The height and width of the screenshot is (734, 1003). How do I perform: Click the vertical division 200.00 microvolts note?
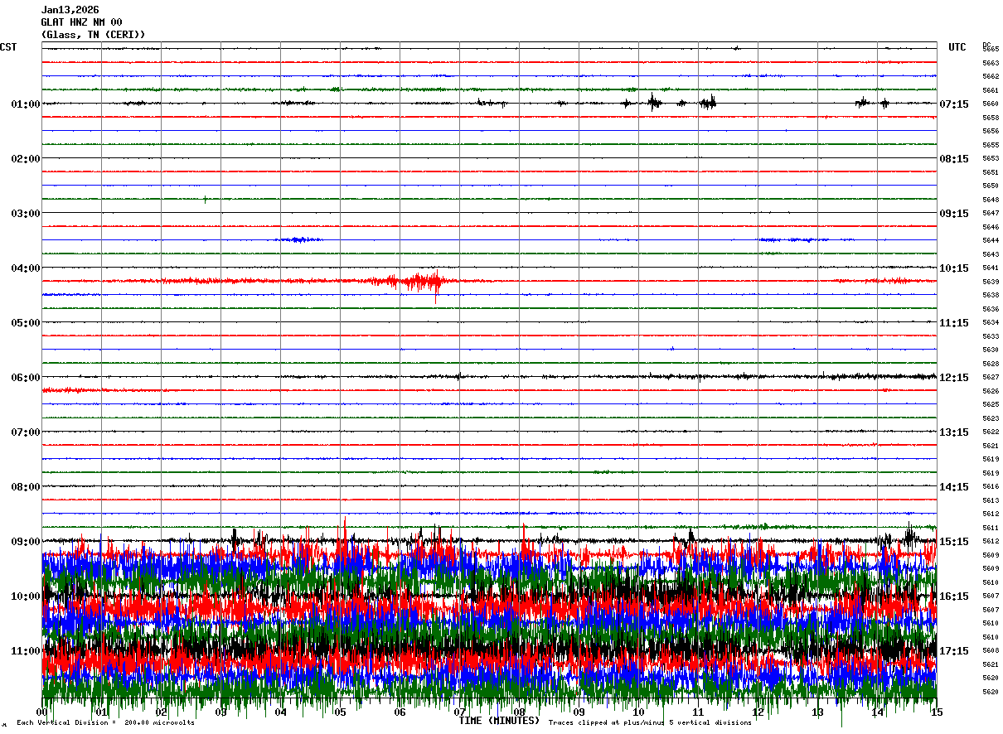point(106,723)
